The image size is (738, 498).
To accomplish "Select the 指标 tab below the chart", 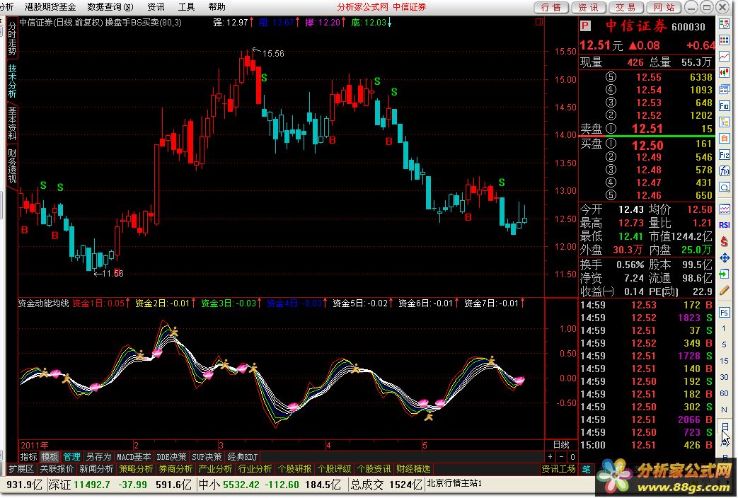I will 29,456.
